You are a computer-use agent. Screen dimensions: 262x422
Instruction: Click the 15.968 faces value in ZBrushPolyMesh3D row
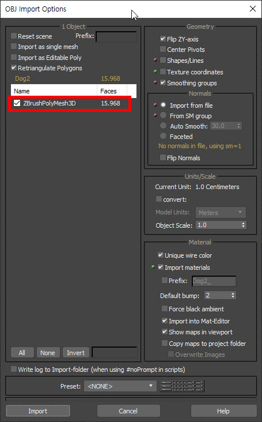coord(111,103)
